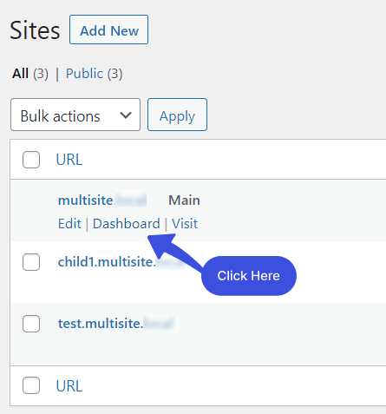Click the Apply button
Image resolution: width=386 pixels, height=414 pixels.
177,115
